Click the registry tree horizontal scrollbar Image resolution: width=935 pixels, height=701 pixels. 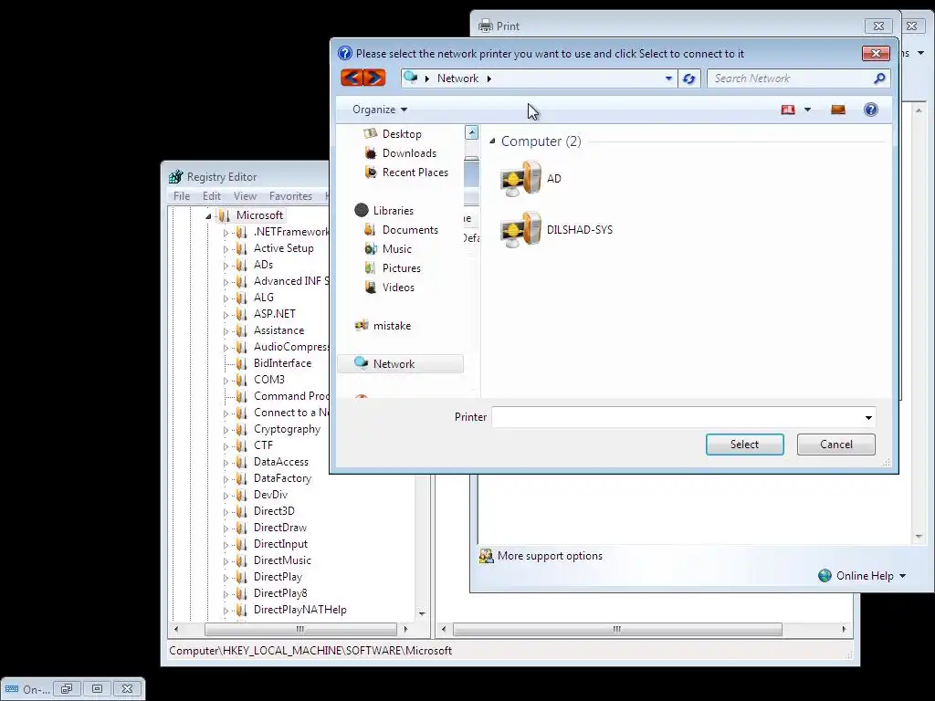pos(300,629)
